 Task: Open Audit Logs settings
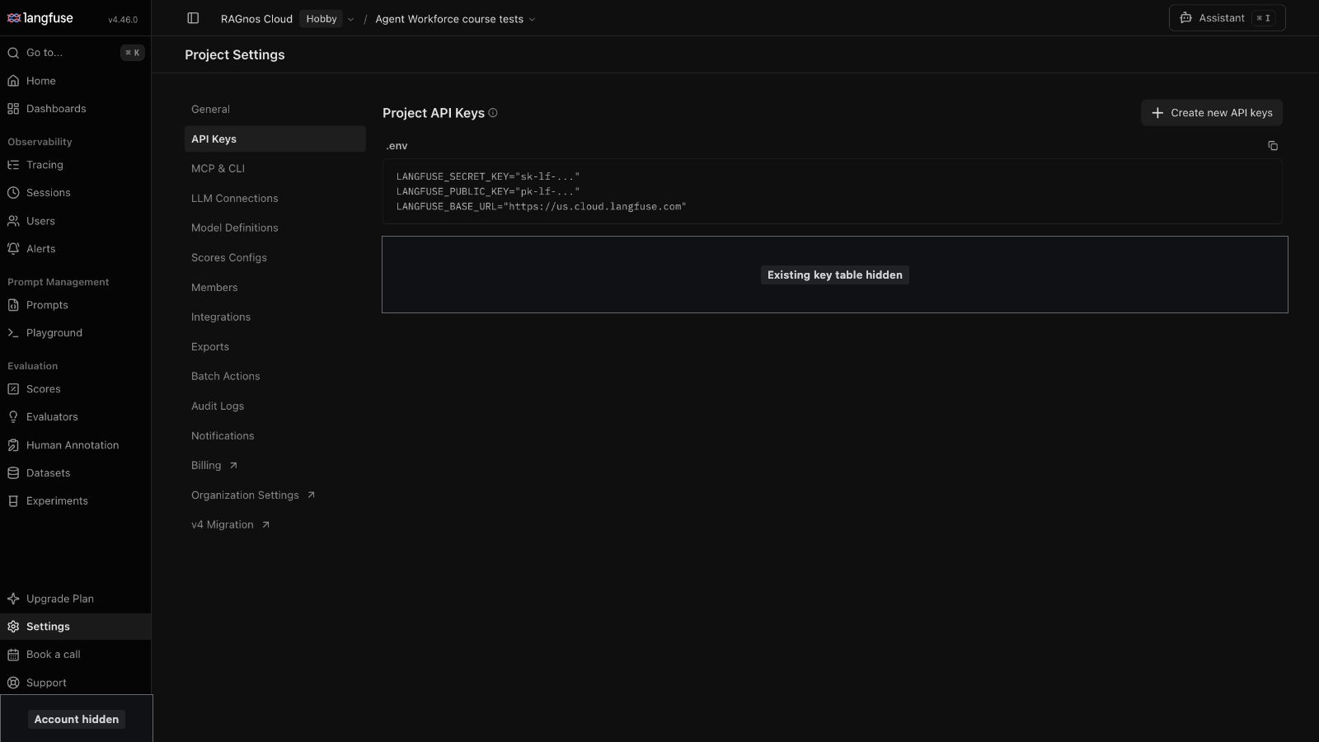(x=275, y=406)
